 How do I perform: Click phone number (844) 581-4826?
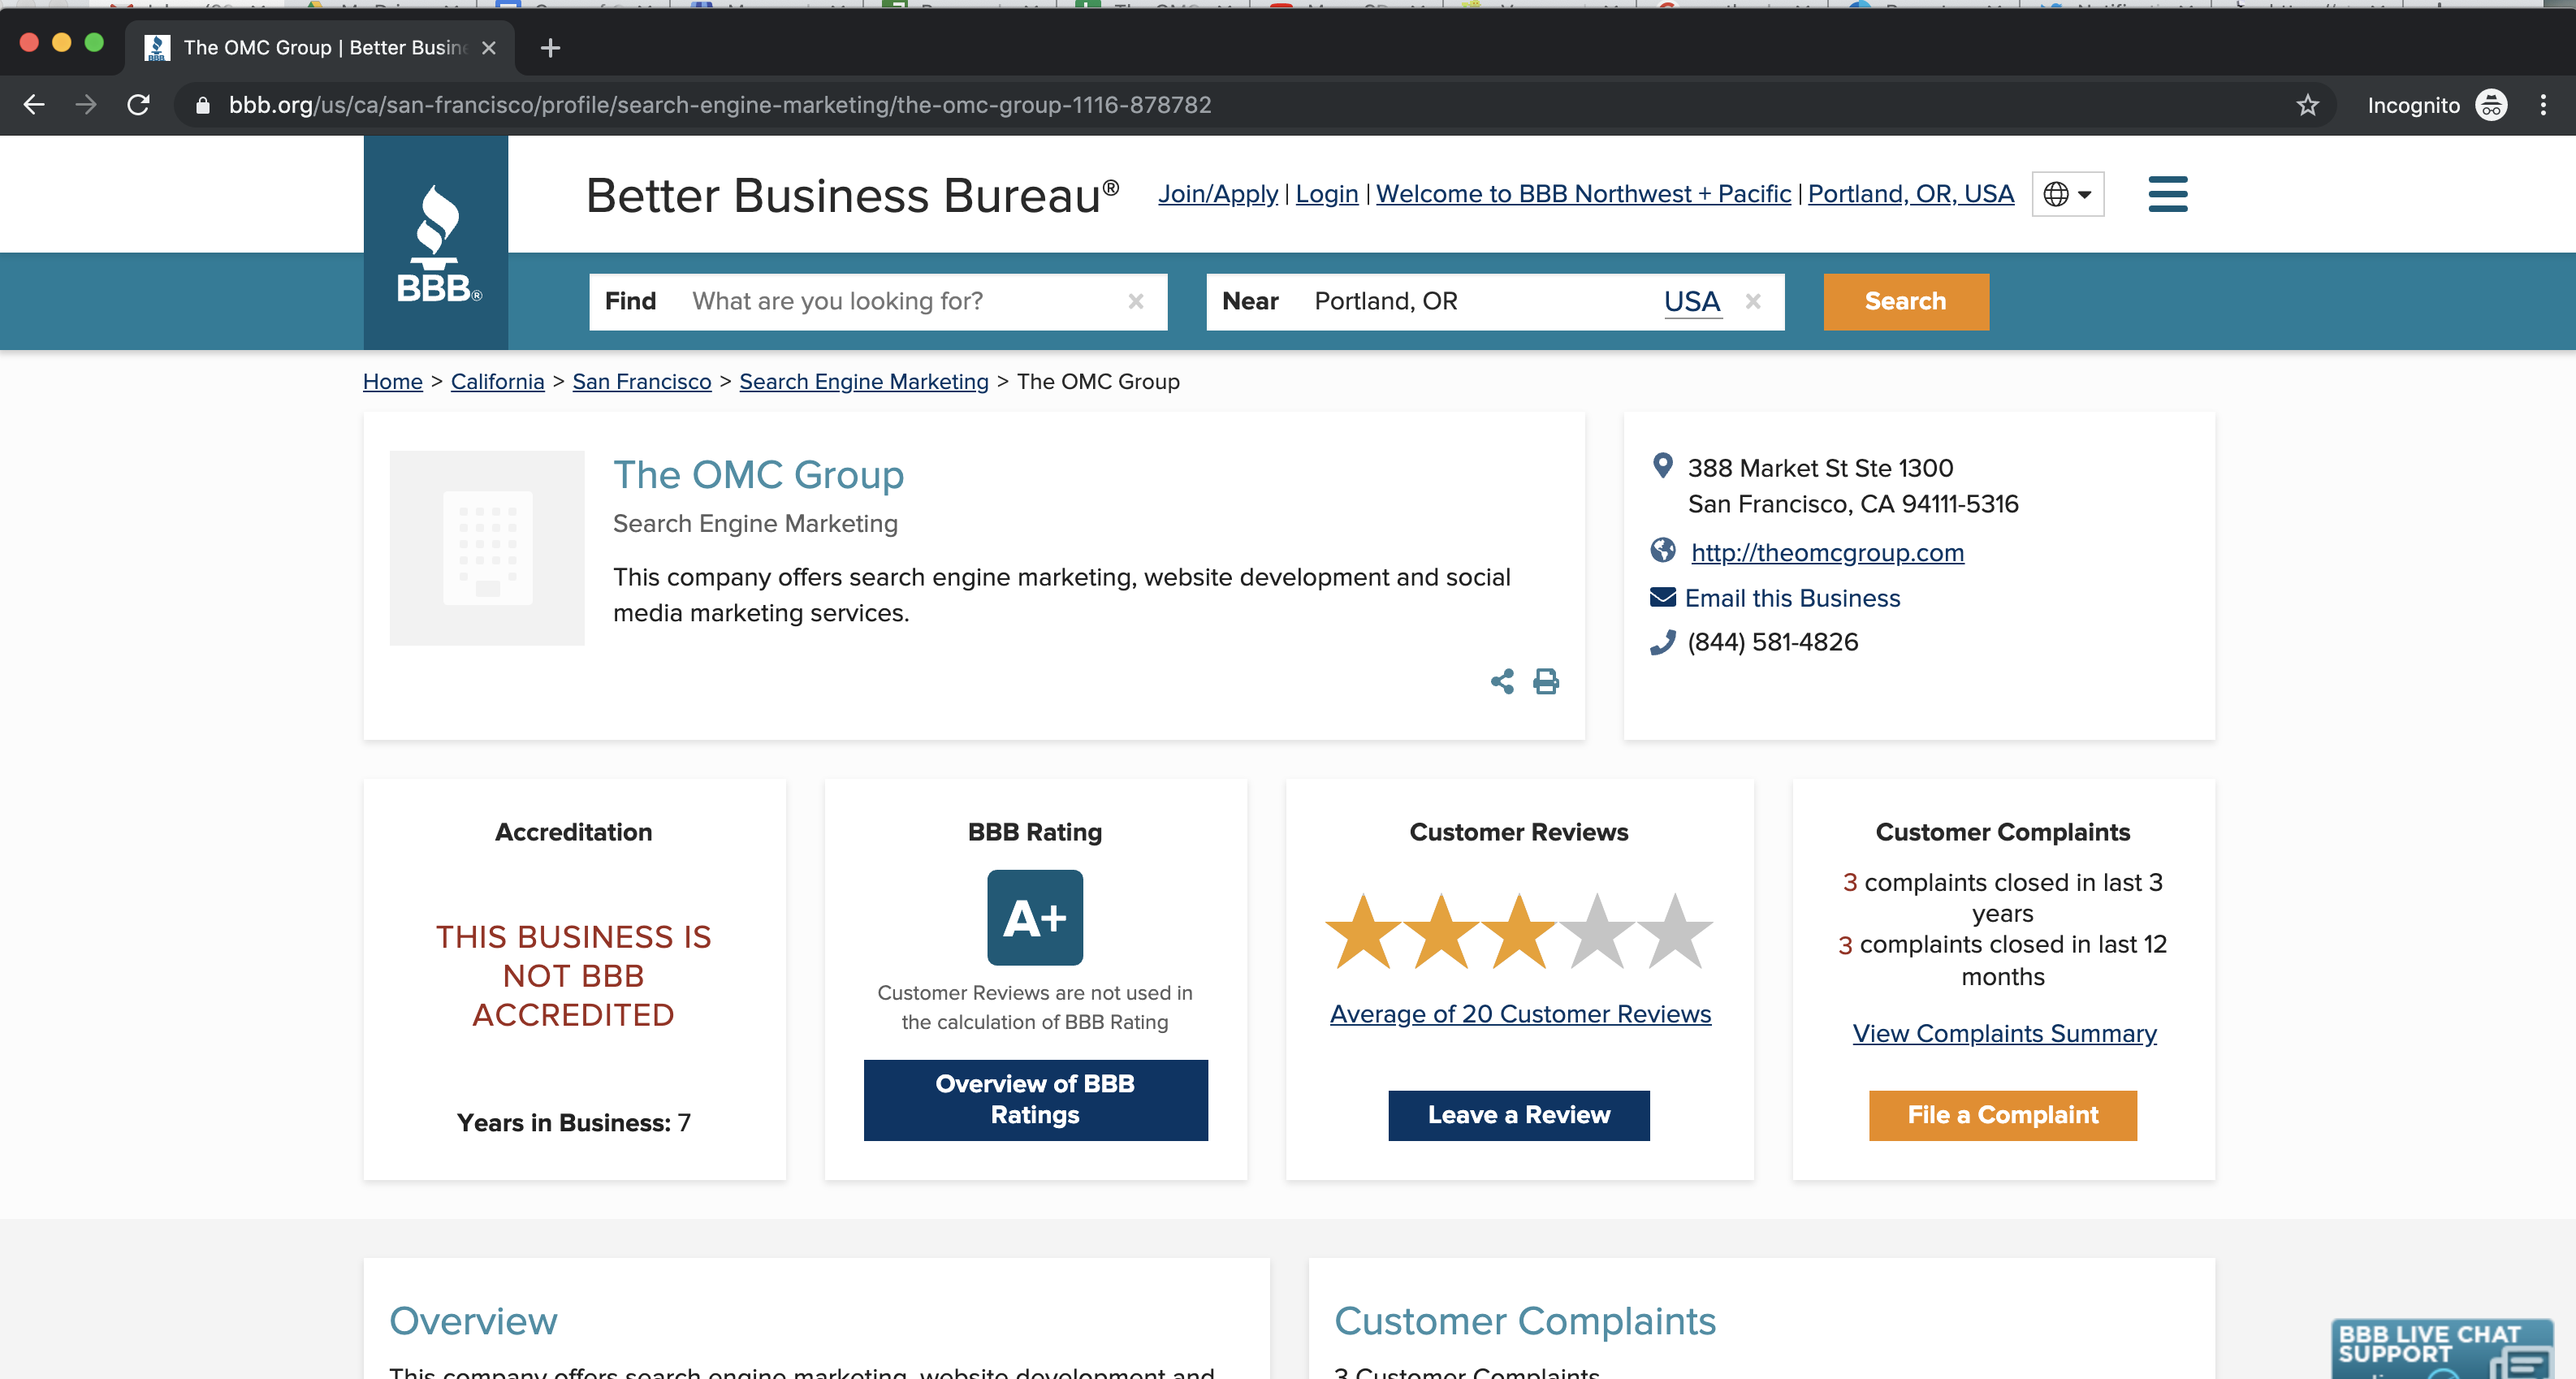1772,642
